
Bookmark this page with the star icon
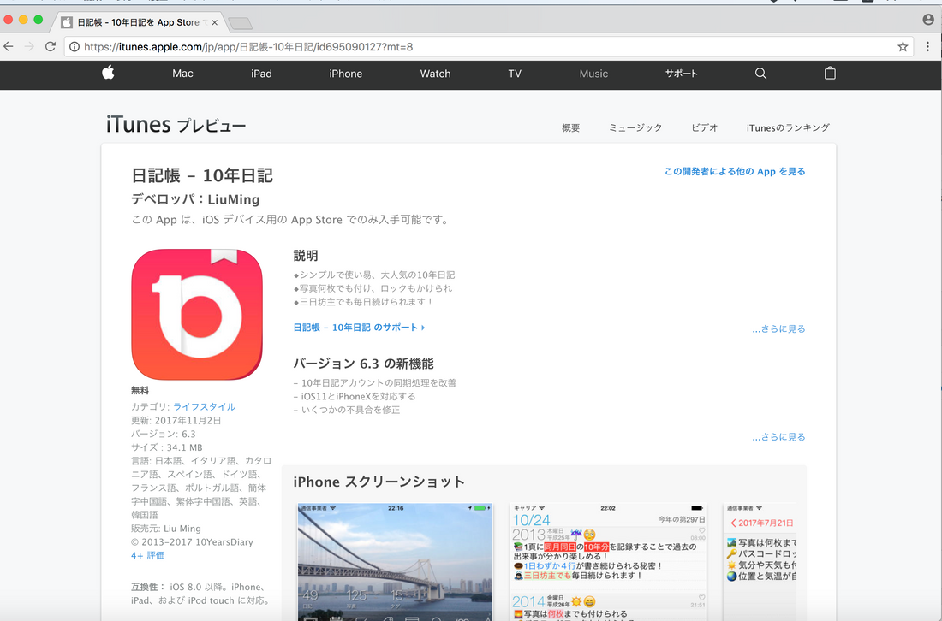[903, 46]
